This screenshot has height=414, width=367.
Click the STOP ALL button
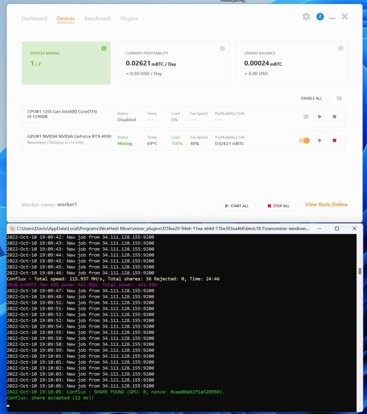coord(278,206)
